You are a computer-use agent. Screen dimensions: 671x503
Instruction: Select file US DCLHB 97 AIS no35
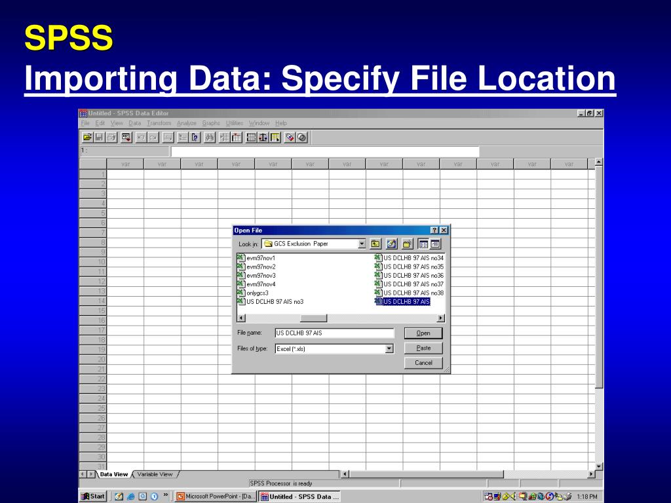pos(409,267)
